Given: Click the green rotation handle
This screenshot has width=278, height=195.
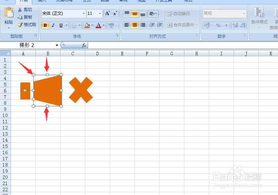Looking at the screenshot, I should (25, 90).
